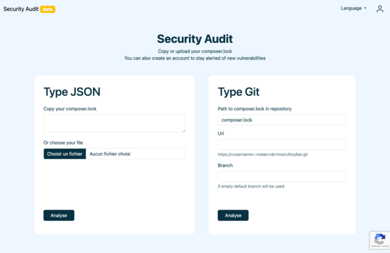Focus the Url input field

(x=282, y=145)
